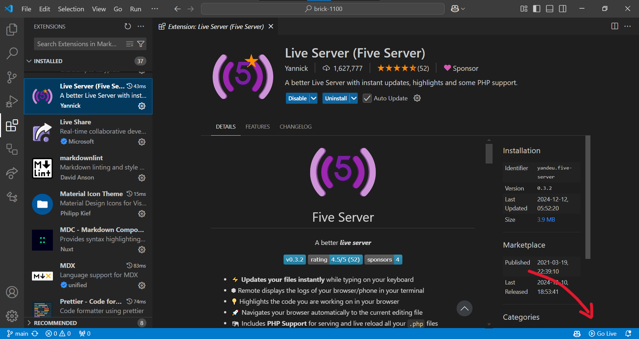639x339 pixels.
Task: Open the Source Control view
Action: [12, 77]
